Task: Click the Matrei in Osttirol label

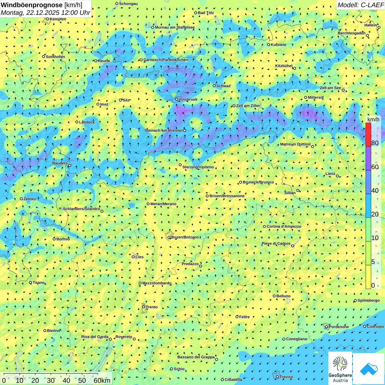Action: coord(295,144)
